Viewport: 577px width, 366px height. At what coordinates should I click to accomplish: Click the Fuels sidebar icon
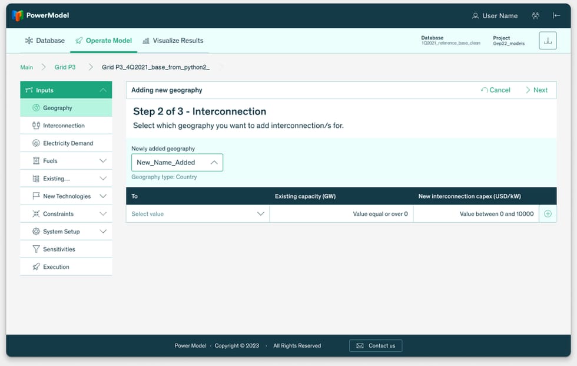pos(36,161)
